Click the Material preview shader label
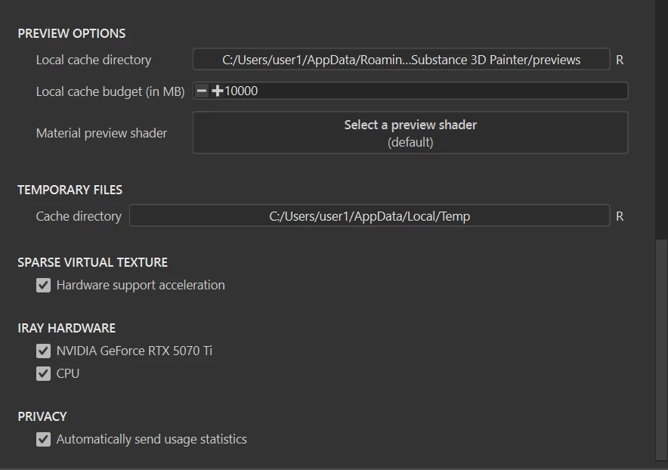 (101, 133)
